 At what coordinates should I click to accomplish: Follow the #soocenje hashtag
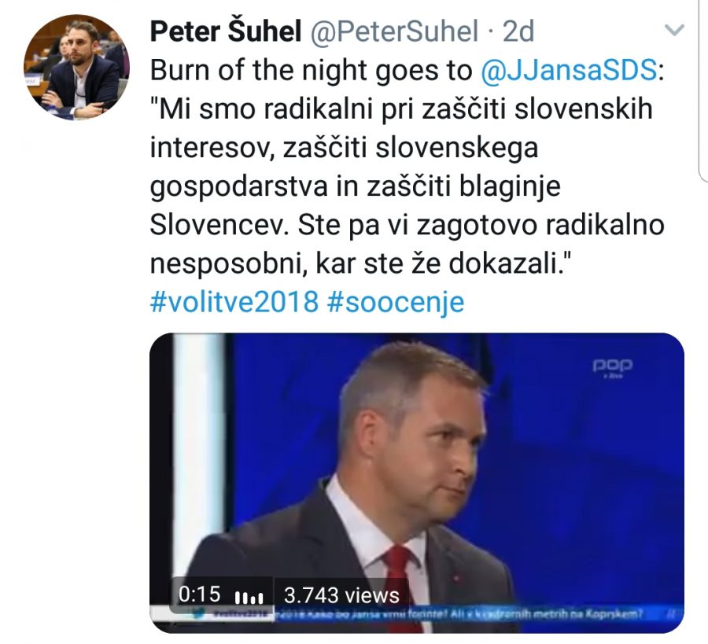coord(395,303)
